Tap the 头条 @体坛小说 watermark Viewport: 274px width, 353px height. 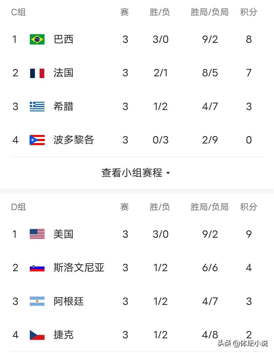coord(243,343)
